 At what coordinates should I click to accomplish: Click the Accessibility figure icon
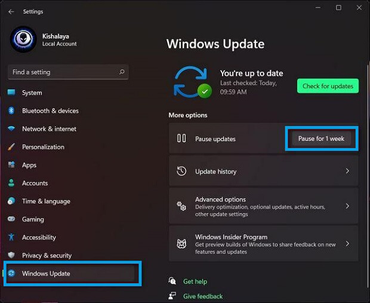(11, 237)
